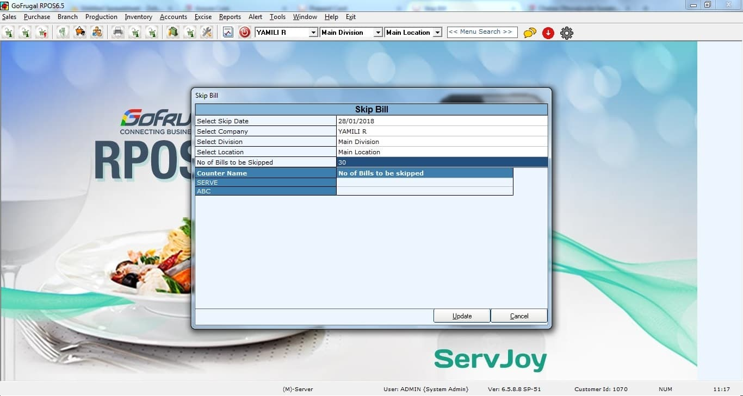Select the SERVE counter name row
Screen dimensions: 743x396
[266, 183]
